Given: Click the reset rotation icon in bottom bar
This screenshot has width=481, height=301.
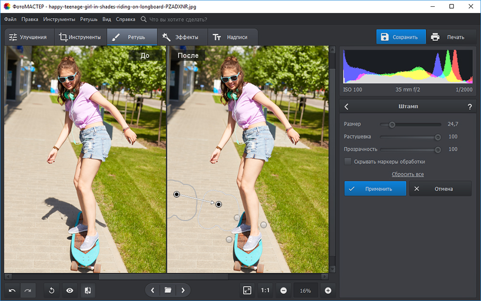Looking at the screenshot, I should click(x=51, y=290).
